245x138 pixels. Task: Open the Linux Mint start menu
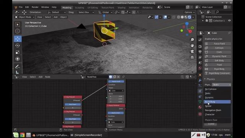tap(16, 135)
